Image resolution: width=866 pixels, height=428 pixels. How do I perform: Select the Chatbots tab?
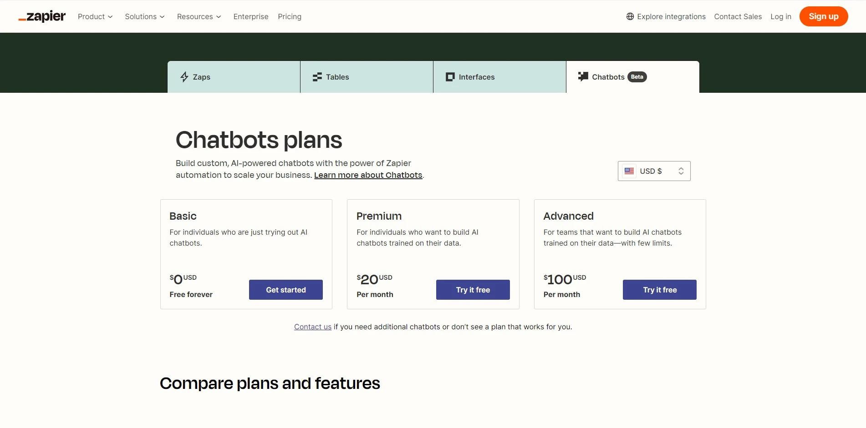coord(632,77)
